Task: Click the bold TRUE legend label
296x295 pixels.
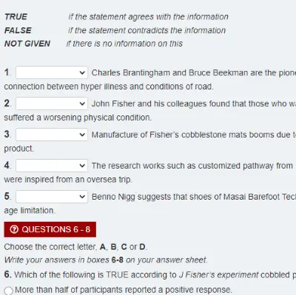Action: tap(16, 17)
